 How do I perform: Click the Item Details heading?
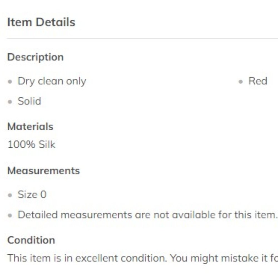pos(41,22)
